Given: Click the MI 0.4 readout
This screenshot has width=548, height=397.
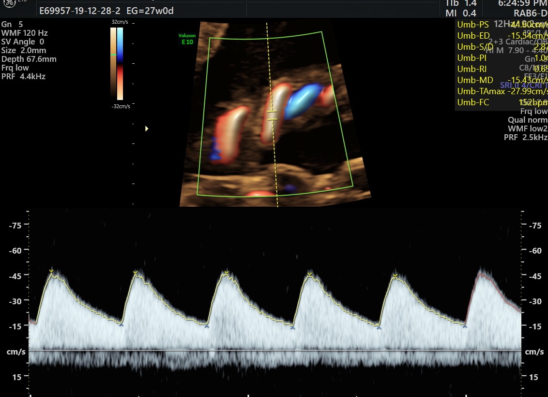Looking at the screenshot, I should (x=461, y=13).
